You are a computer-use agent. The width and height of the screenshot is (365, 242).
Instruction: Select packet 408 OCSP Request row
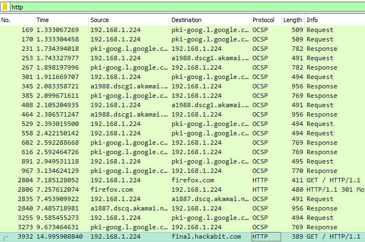pyautogui.click(x=182, y=105)
